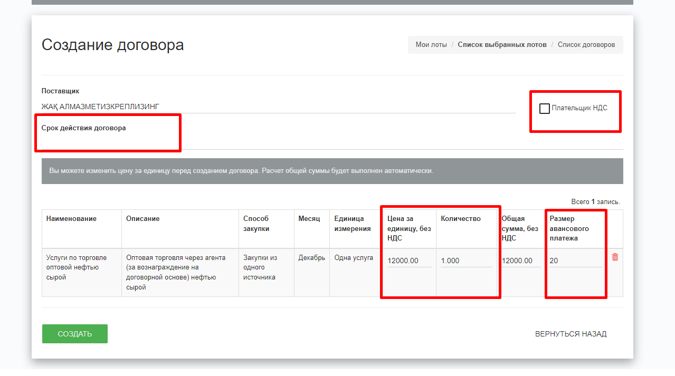Click the Наименование column header
This screenshot has height=376, width=675.
71,219
